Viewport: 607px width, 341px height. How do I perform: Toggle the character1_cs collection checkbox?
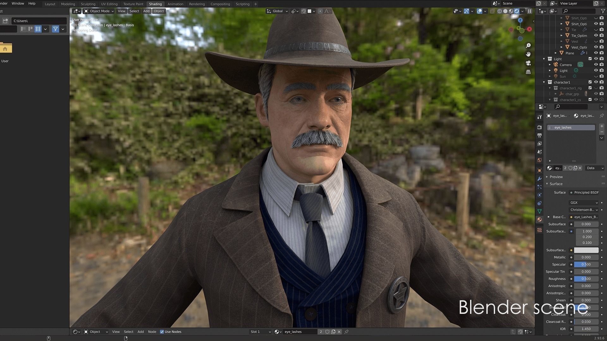(x=590, y=100)
